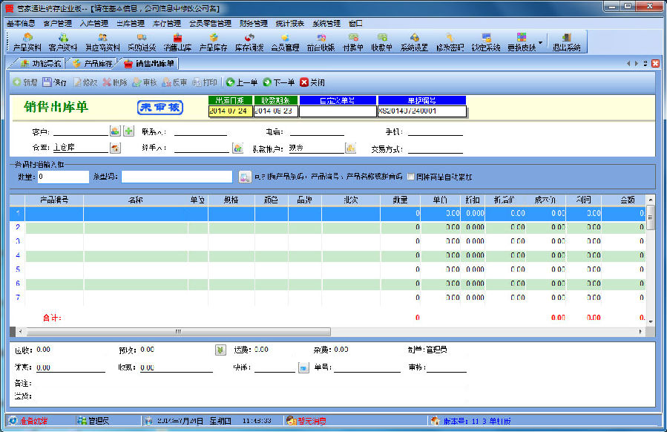Click the 条形码 barcode input field
The height and width of the screenshot is (432, 667).
tap(177, 177)
